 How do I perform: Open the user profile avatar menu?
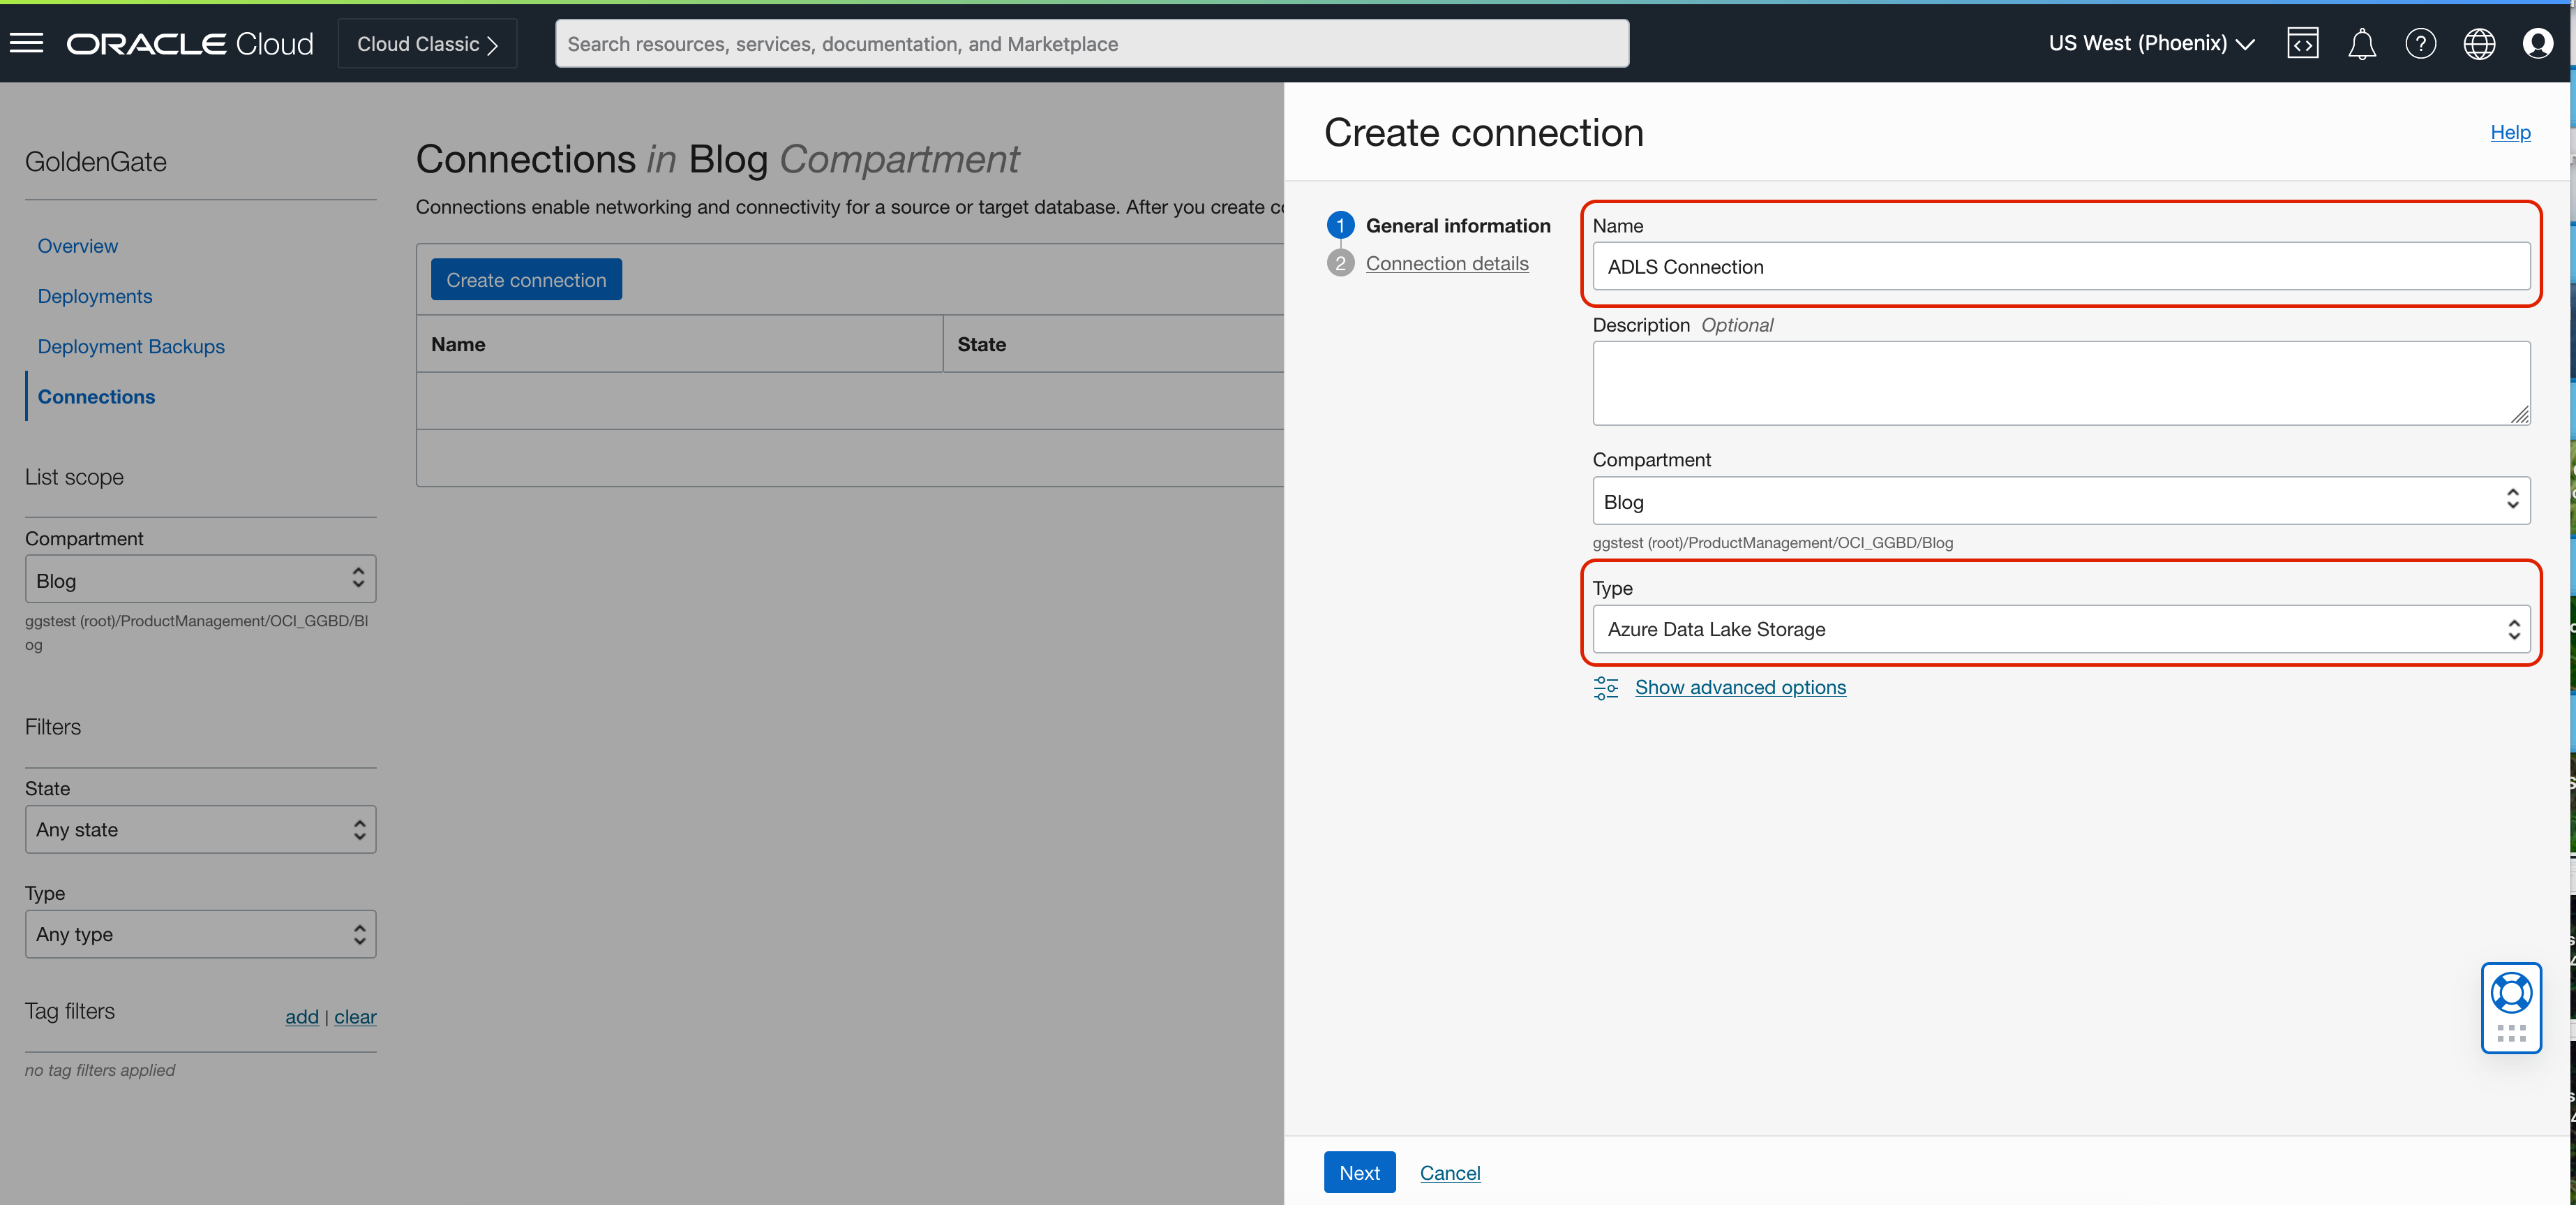coord(2537,43)
